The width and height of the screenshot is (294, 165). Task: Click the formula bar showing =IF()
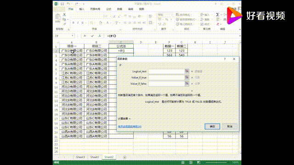(x=171, y=36)
